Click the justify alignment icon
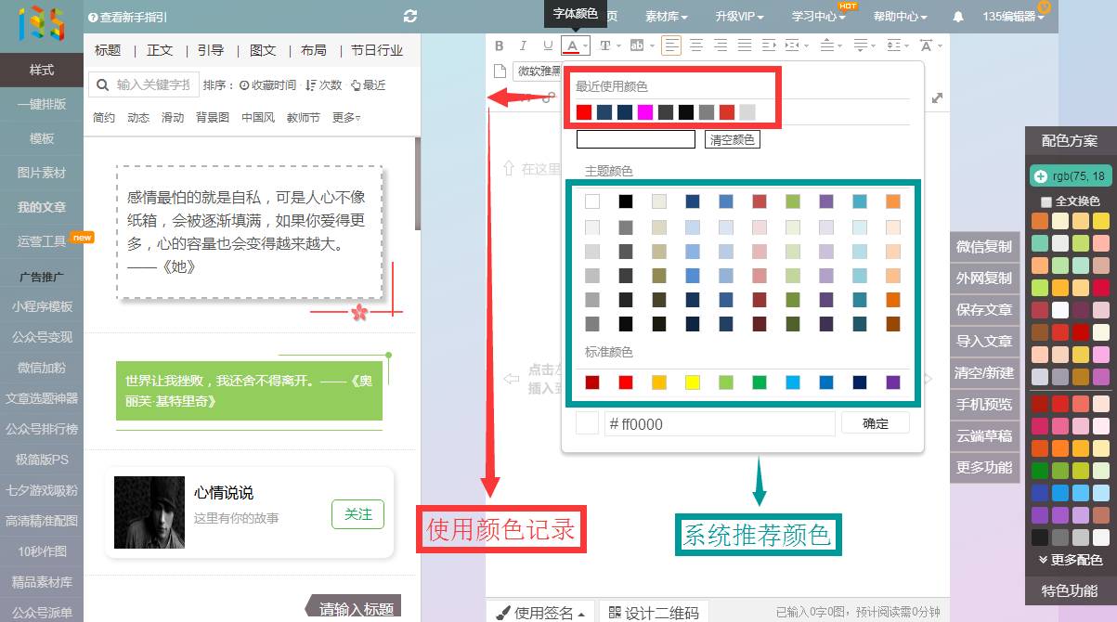Viewport: 1117px width, 622px height. pyautogui.click(x=745, y=45)
